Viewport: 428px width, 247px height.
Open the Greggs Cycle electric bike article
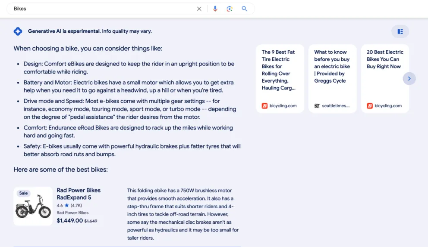pos(332,67)
